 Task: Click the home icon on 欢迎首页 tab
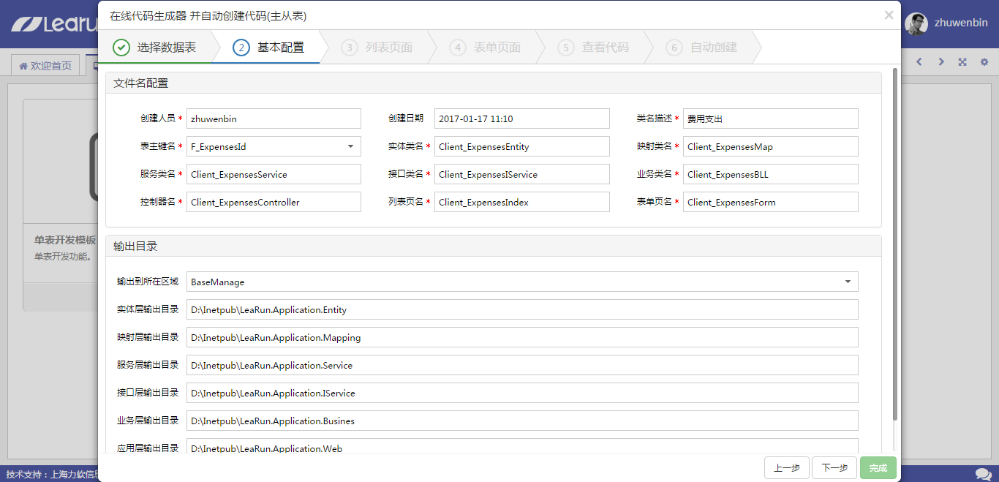coord(23,66)
